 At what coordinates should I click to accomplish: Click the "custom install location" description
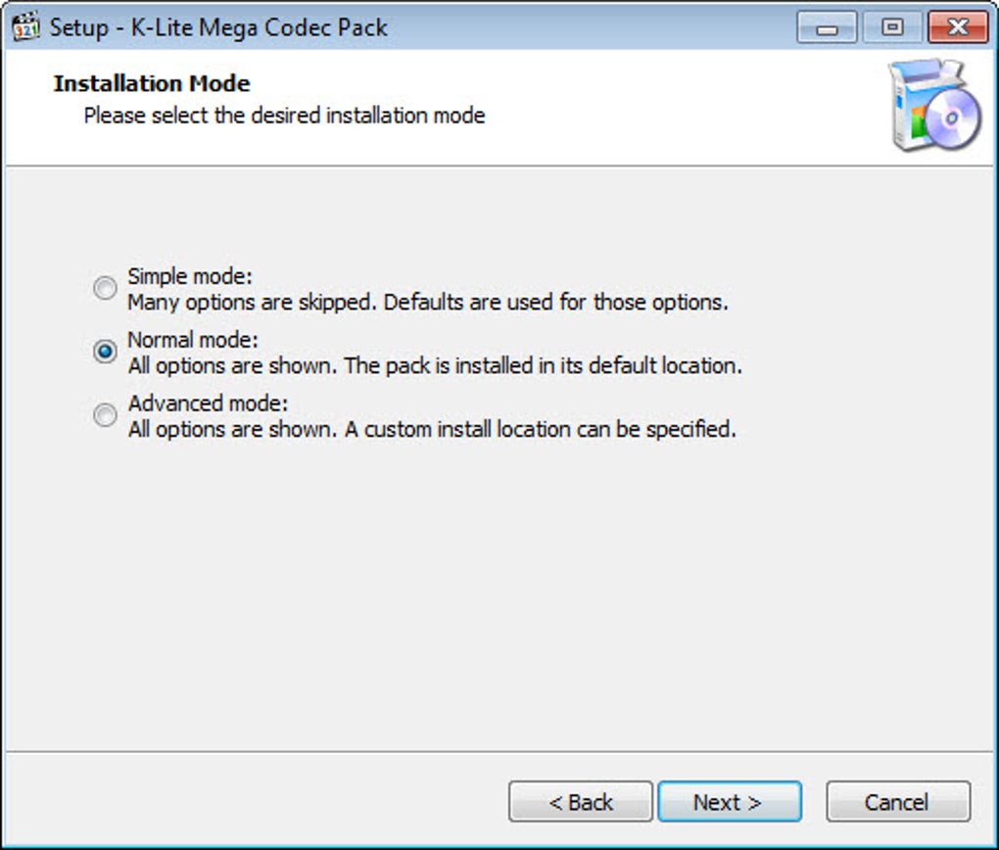pos(431,429)
